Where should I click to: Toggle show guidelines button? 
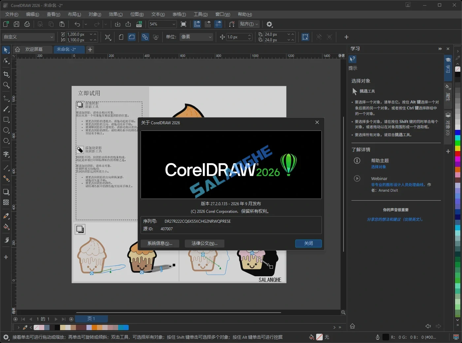click(218, 24)
